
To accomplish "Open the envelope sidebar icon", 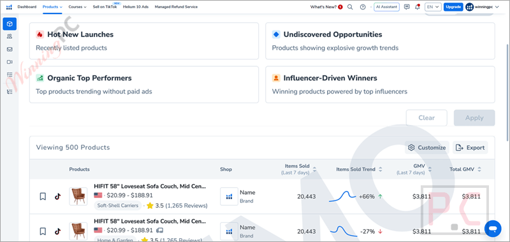I will pyautogui.click(x=10, y=50).
